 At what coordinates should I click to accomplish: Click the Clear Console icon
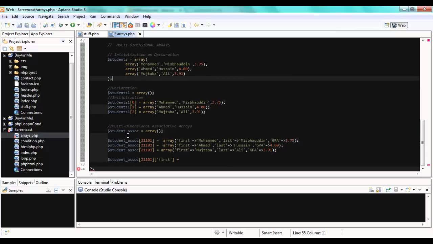pos(371,190)
